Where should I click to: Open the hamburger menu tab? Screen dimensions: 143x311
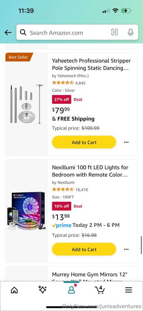pyautogui.click(x=129, y=290)
